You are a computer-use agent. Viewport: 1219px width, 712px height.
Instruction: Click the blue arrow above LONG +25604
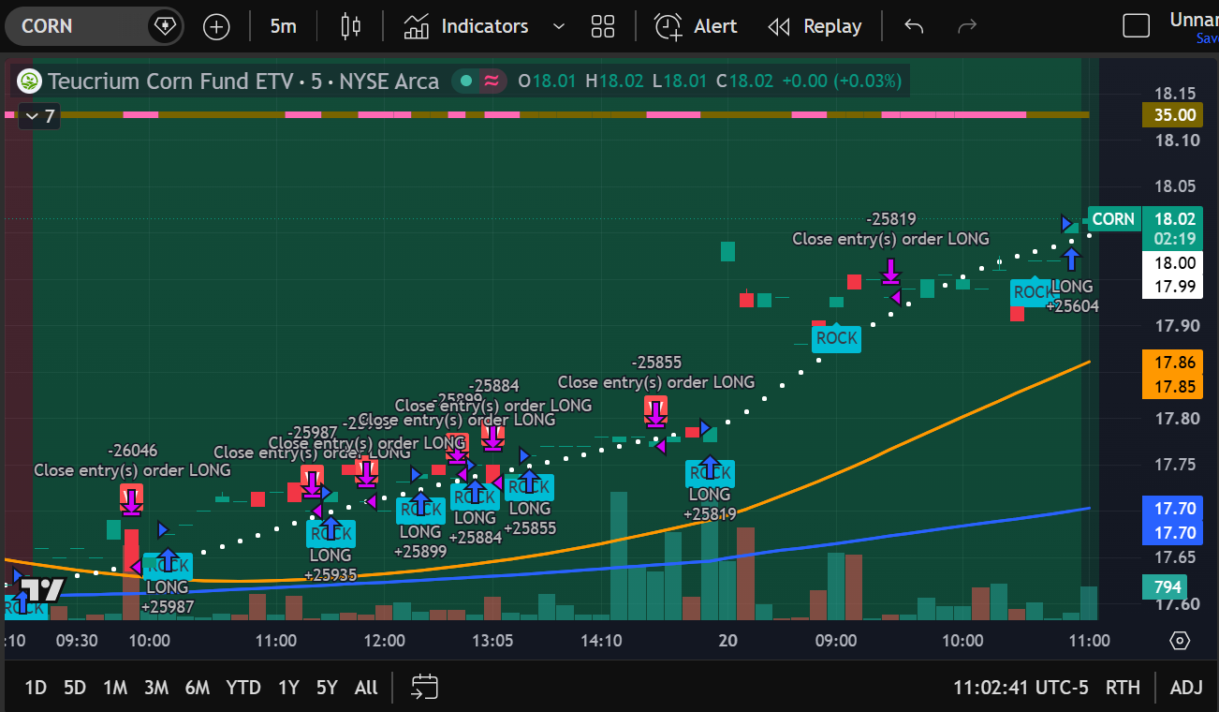[1071, 258]
